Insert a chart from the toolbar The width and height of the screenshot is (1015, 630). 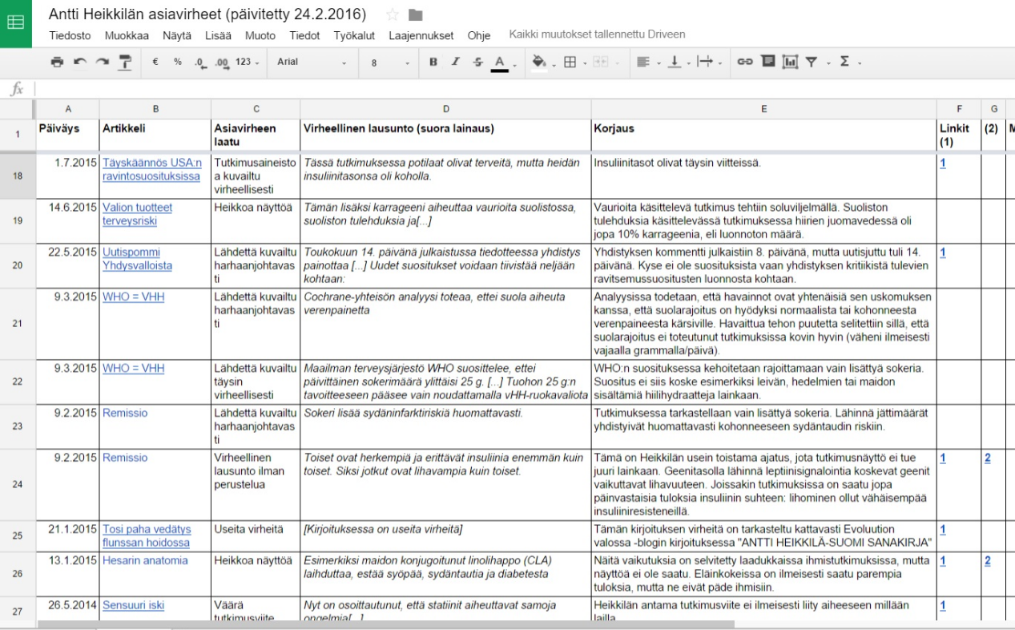pos(790,62)
